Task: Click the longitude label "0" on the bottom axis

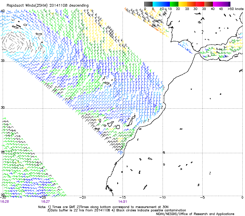Action: tap(242, 197)
